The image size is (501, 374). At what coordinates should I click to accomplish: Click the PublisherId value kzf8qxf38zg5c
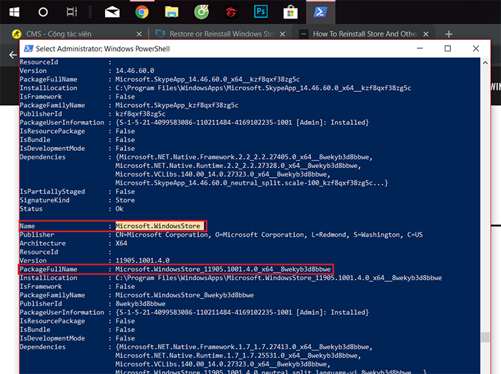pos(140,114)
